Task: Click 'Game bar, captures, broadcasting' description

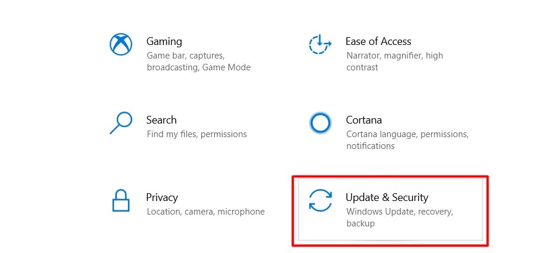Action: pos(198,61)
